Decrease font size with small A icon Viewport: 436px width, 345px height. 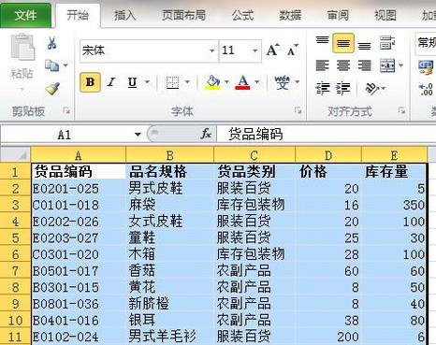click(x=292, y=50)
